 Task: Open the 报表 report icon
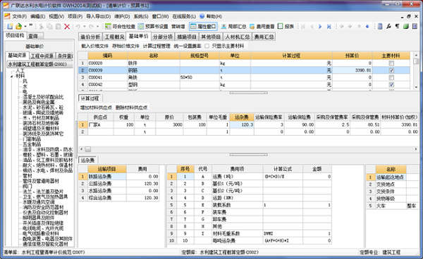coord(286,26)
